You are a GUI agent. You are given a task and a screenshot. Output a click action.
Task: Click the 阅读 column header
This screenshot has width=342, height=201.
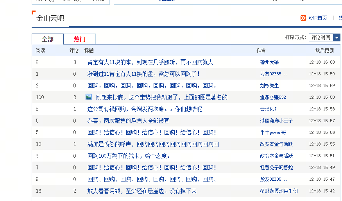tap(40, 50)
